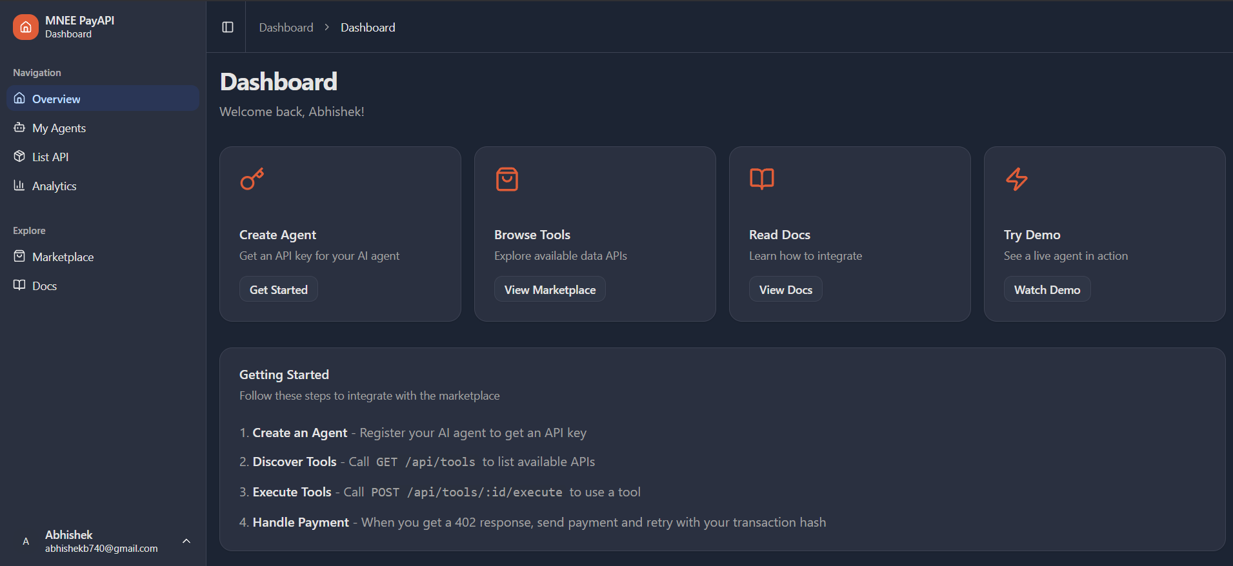
Task: Click the user avatar letter A
Action: coord(26,542)
